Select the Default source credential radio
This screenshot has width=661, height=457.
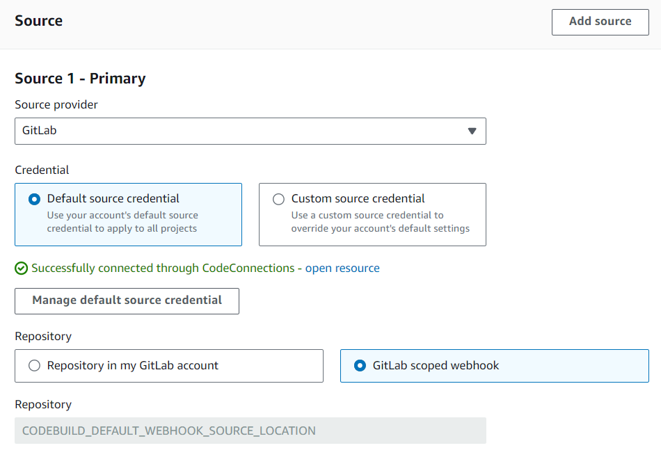[x=34, y=198]
